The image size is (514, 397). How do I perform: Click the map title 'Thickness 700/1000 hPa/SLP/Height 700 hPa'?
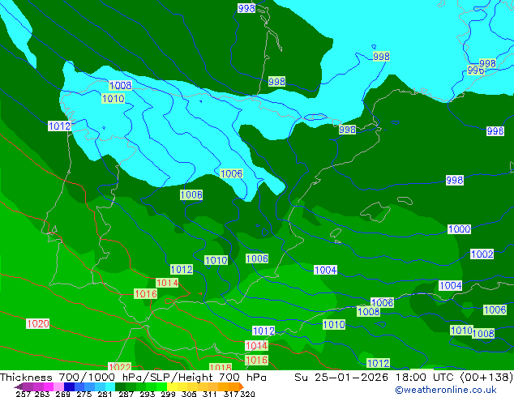click(x=134, y=378)
